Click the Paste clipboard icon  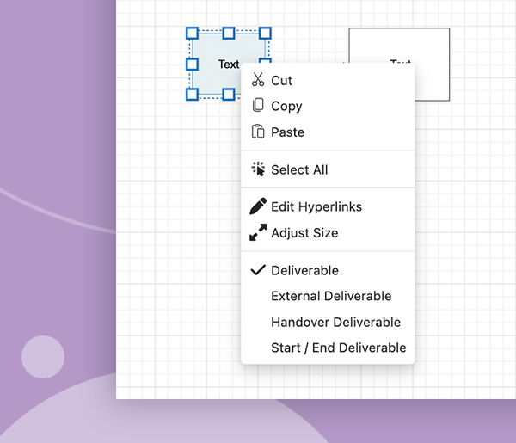coord(258,132)
